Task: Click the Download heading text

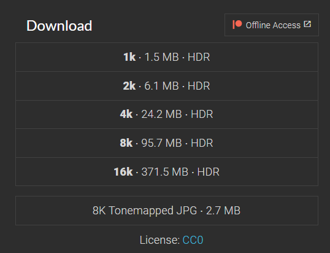Action: (59, 26)
